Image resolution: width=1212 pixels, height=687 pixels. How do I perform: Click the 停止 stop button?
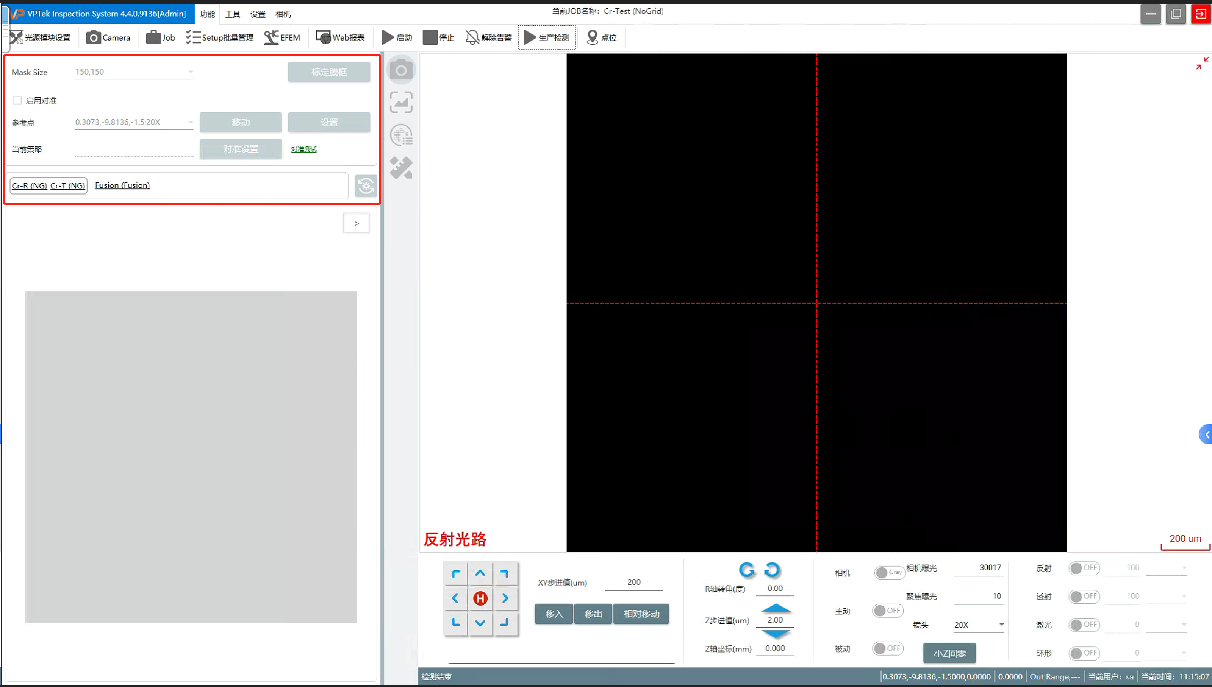[x=438, y=37]
